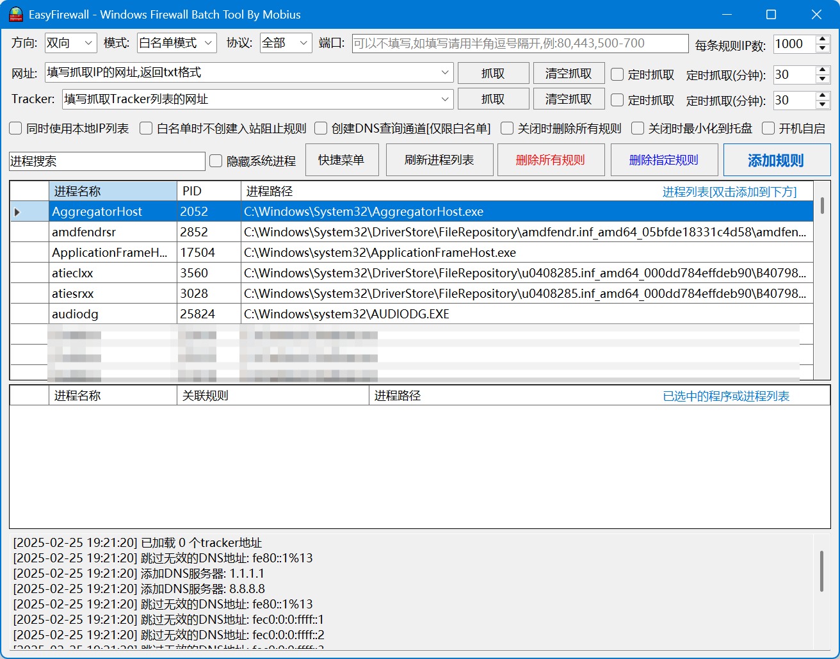840x659 pixels.
Task: Click the row selector arrow beside AggregatorHost
Action: (x=29, y=211)
